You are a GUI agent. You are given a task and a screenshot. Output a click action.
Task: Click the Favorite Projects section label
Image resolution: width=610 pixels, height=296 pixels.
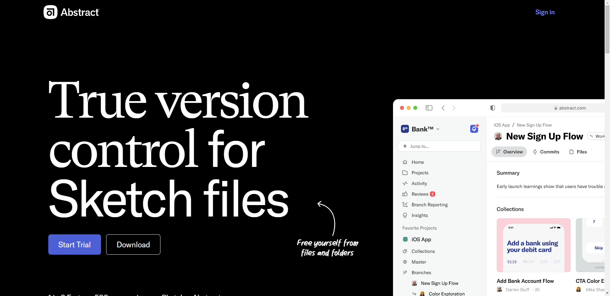coord(419,228)
